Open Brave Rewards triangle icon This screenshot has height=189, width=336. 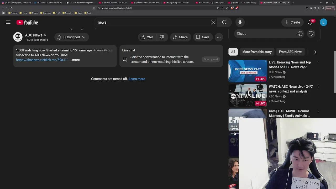coord(237,8)
